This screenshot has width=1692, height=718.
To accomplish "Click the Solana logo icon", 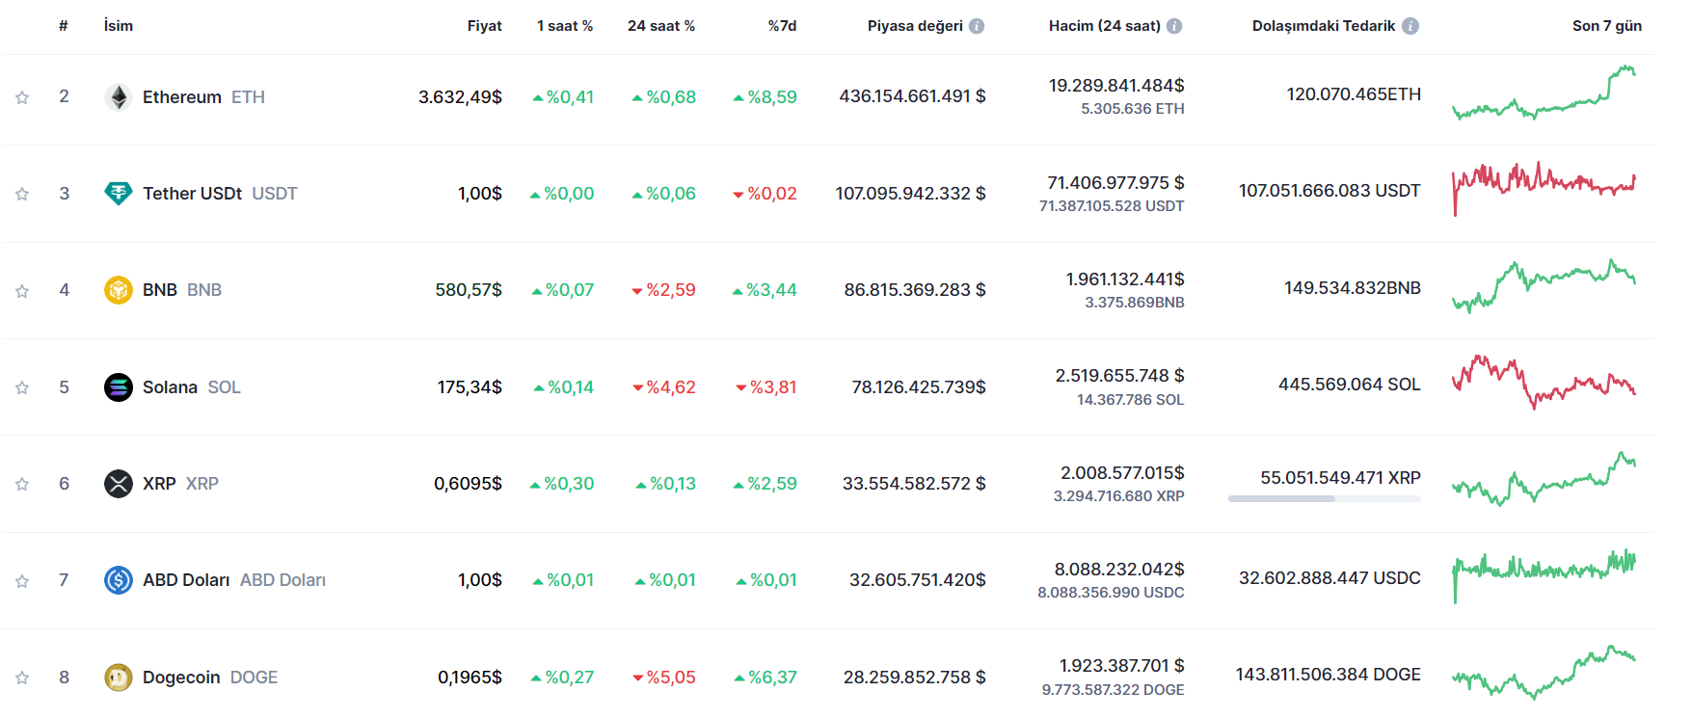I will click(x=119, y=387).
